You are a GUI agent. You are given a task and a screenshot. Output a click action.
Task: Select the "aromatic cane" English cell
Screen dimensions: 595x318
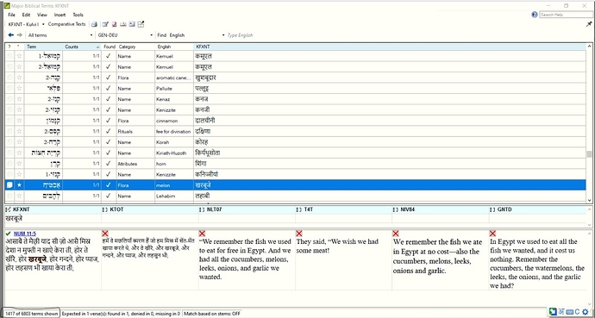coord(174,78)
